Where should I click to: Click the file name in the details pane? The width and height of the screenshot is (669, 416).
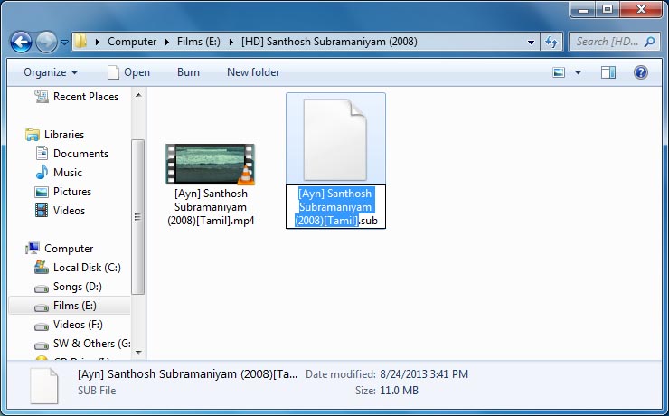click(188, 374)
